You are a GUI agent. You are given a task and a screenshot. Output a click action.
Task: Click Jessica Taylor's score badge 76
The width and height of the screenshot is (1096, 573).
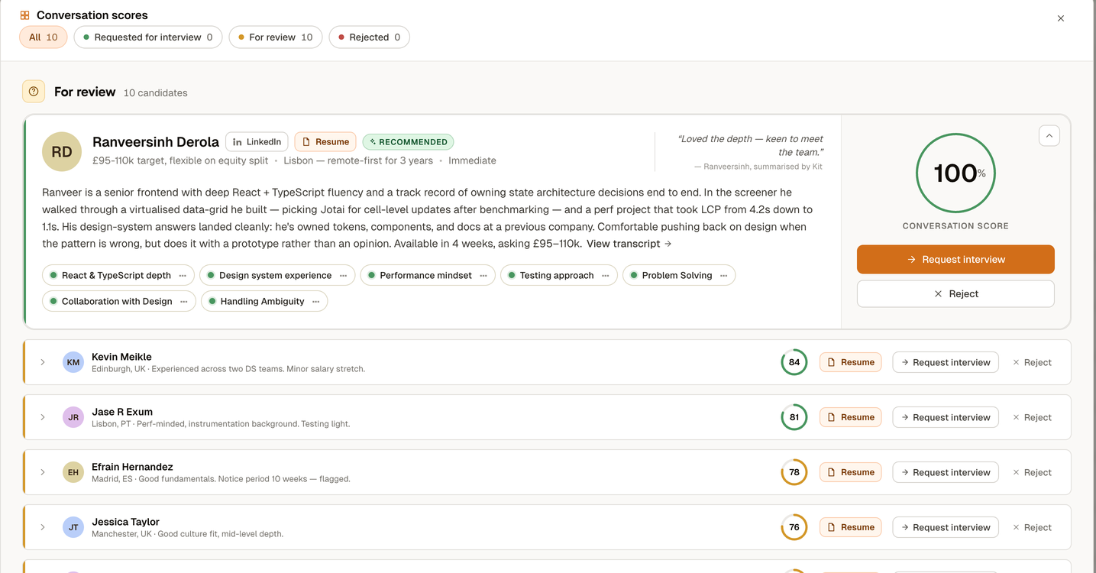[x=794, y=527]
